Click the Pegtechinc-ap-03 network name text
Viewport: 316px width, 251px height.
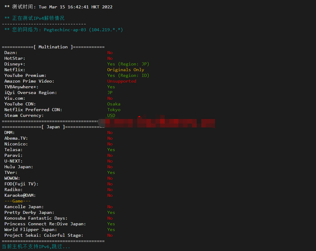(65, 30)
